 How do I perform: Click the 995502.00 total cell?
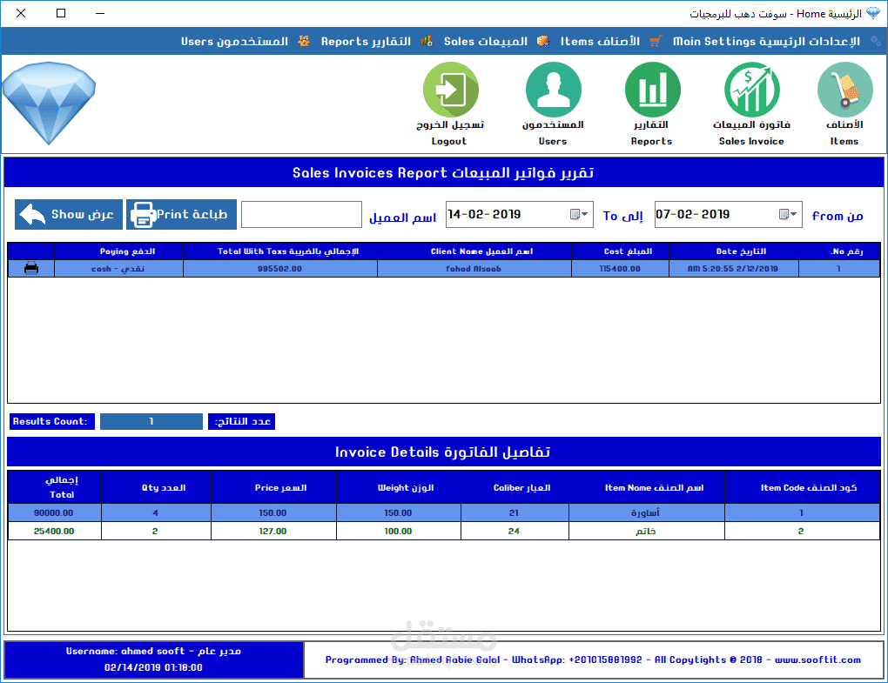pos(280,269)
